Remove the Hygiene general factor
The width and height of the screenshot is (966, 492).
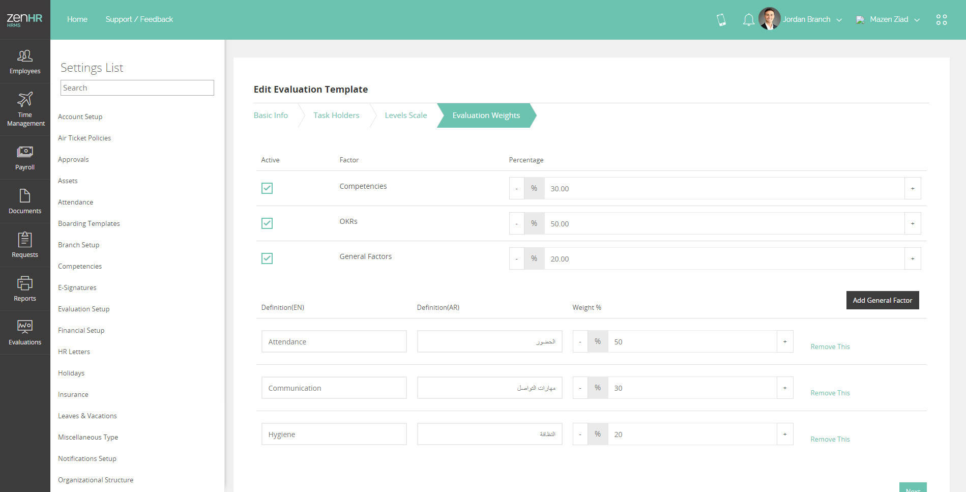coord(830,439)
